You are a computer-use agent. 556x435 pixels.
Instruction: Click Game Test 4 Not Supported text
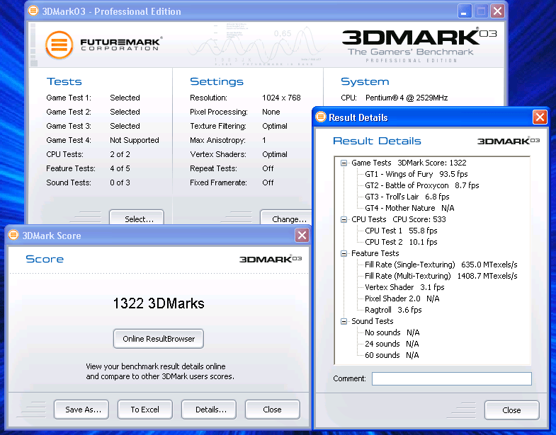(x=135, y=140)
